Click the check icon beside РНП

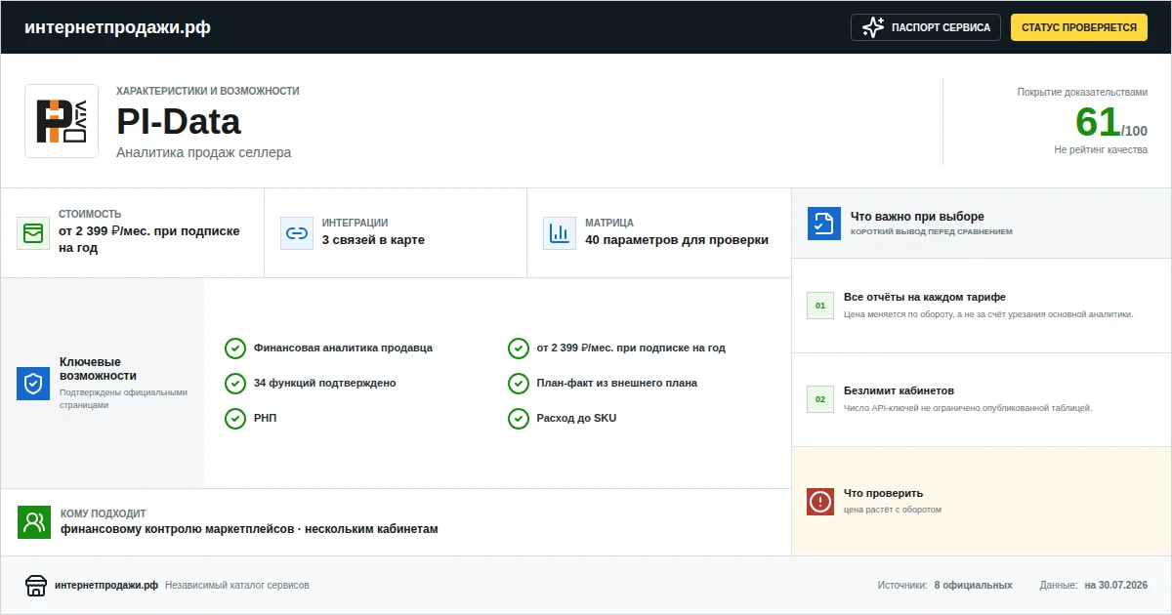[235, 419]
